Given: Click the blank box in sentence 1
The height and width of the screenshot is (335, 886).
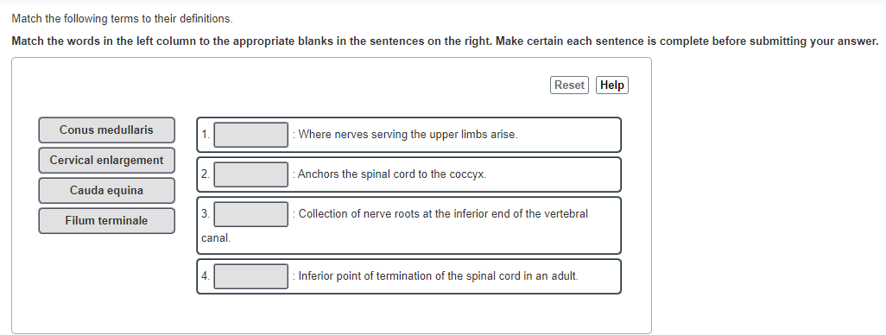Looking at the screenshot, I should (x=251, y=135).
